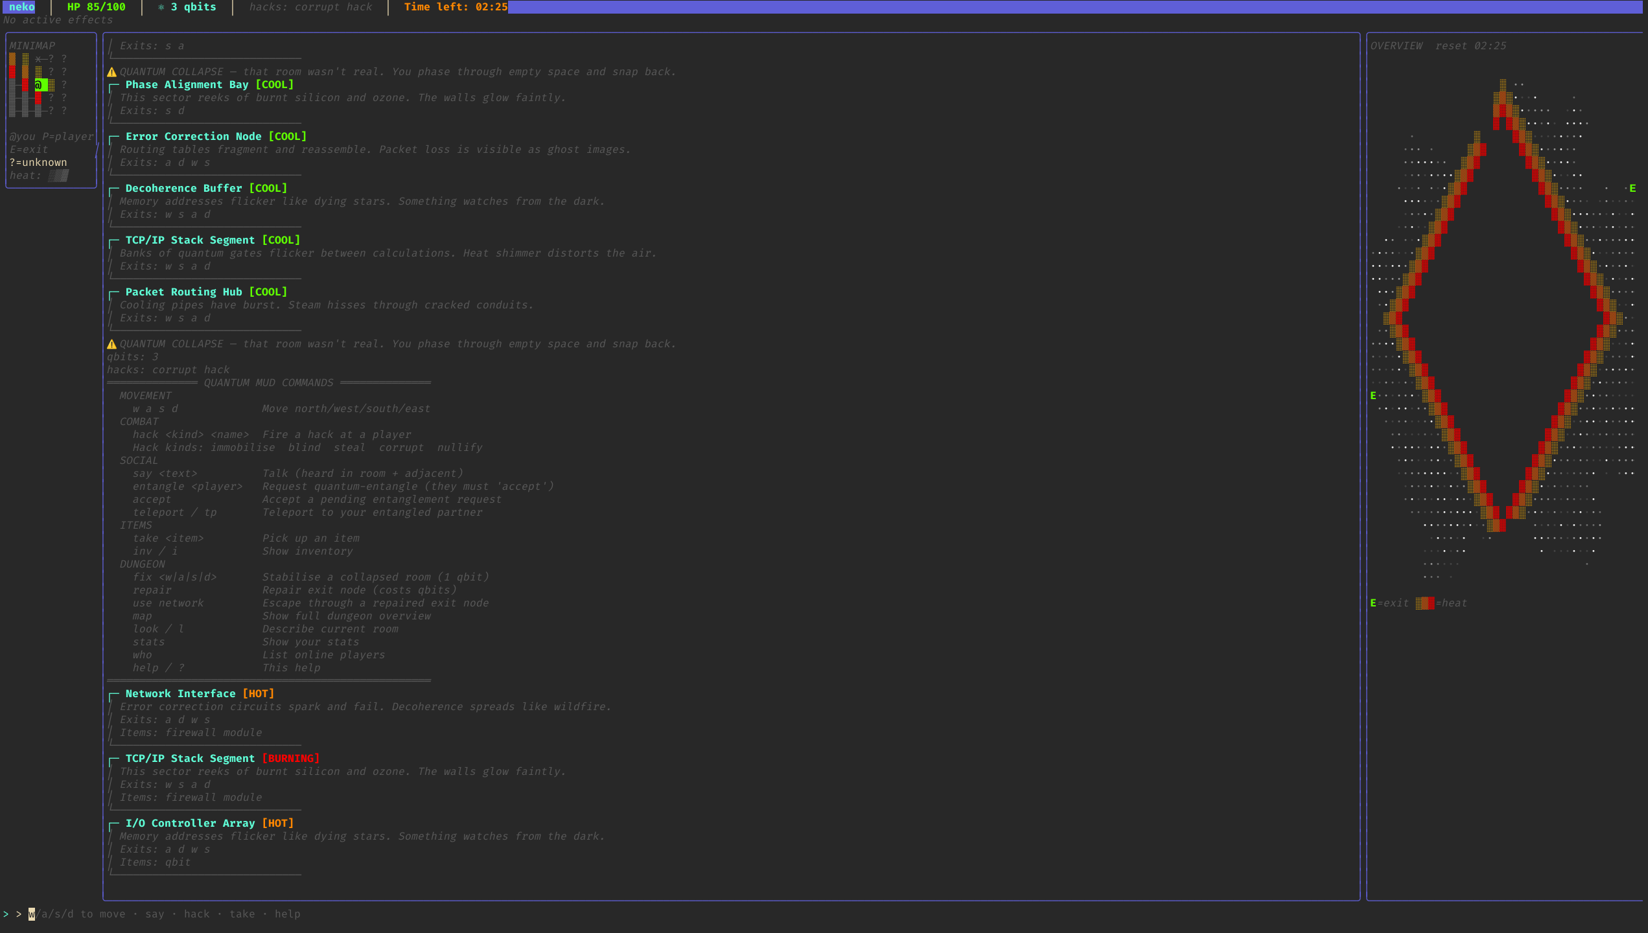Click the second QUANTUM COLLAPSE warning triangle icon

[111, 344]
